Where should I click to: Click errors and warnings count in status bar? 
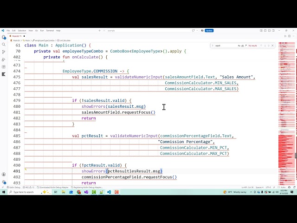point(28,187)
